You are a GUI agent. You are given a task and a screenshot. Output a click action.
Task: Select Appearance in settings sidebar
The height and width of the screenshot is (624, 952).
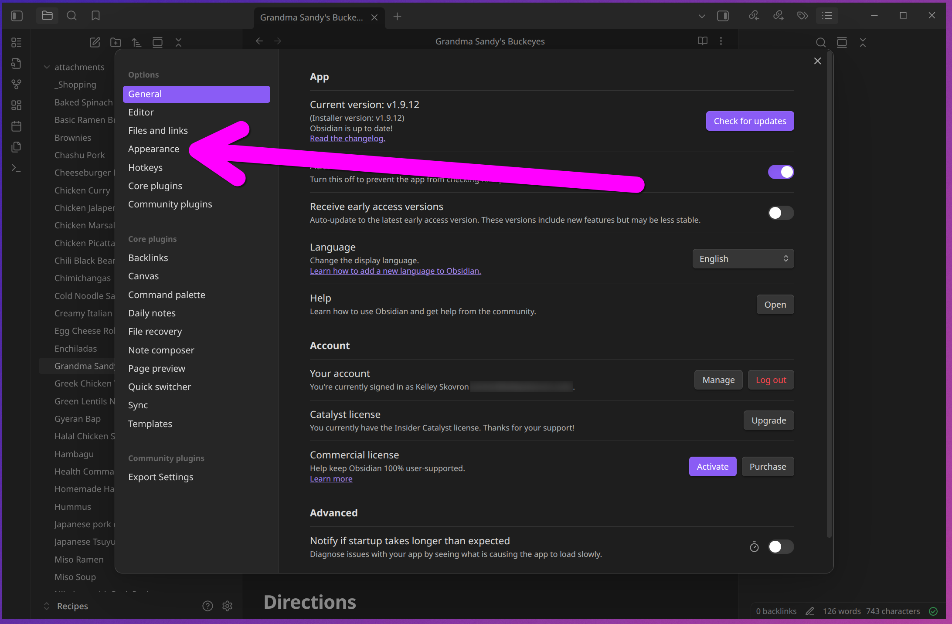153,149
